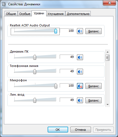Viewport: 118px width, 137px height.
Task: Click the scroll down arrow in levels list
Action: (108, 105)
